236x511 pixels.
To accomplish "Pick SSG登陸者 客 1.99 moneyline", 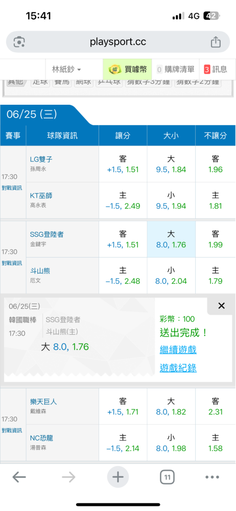I will (x=216, y=239).
